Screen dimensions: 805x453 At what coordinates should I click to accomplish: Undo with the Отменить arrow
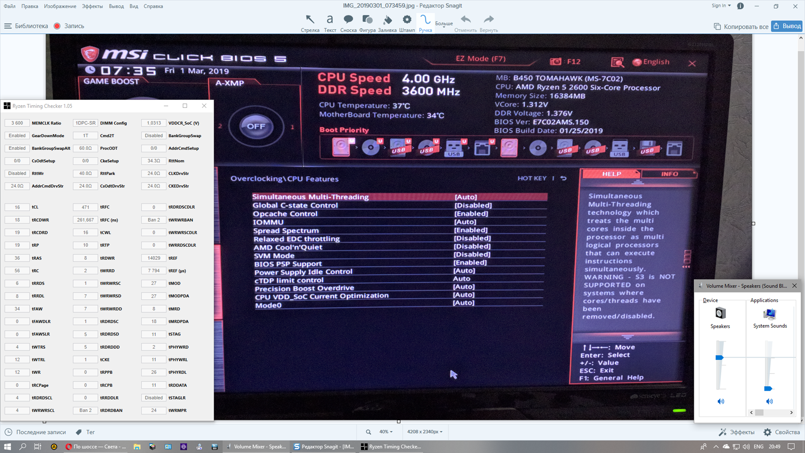click(466, 23)
